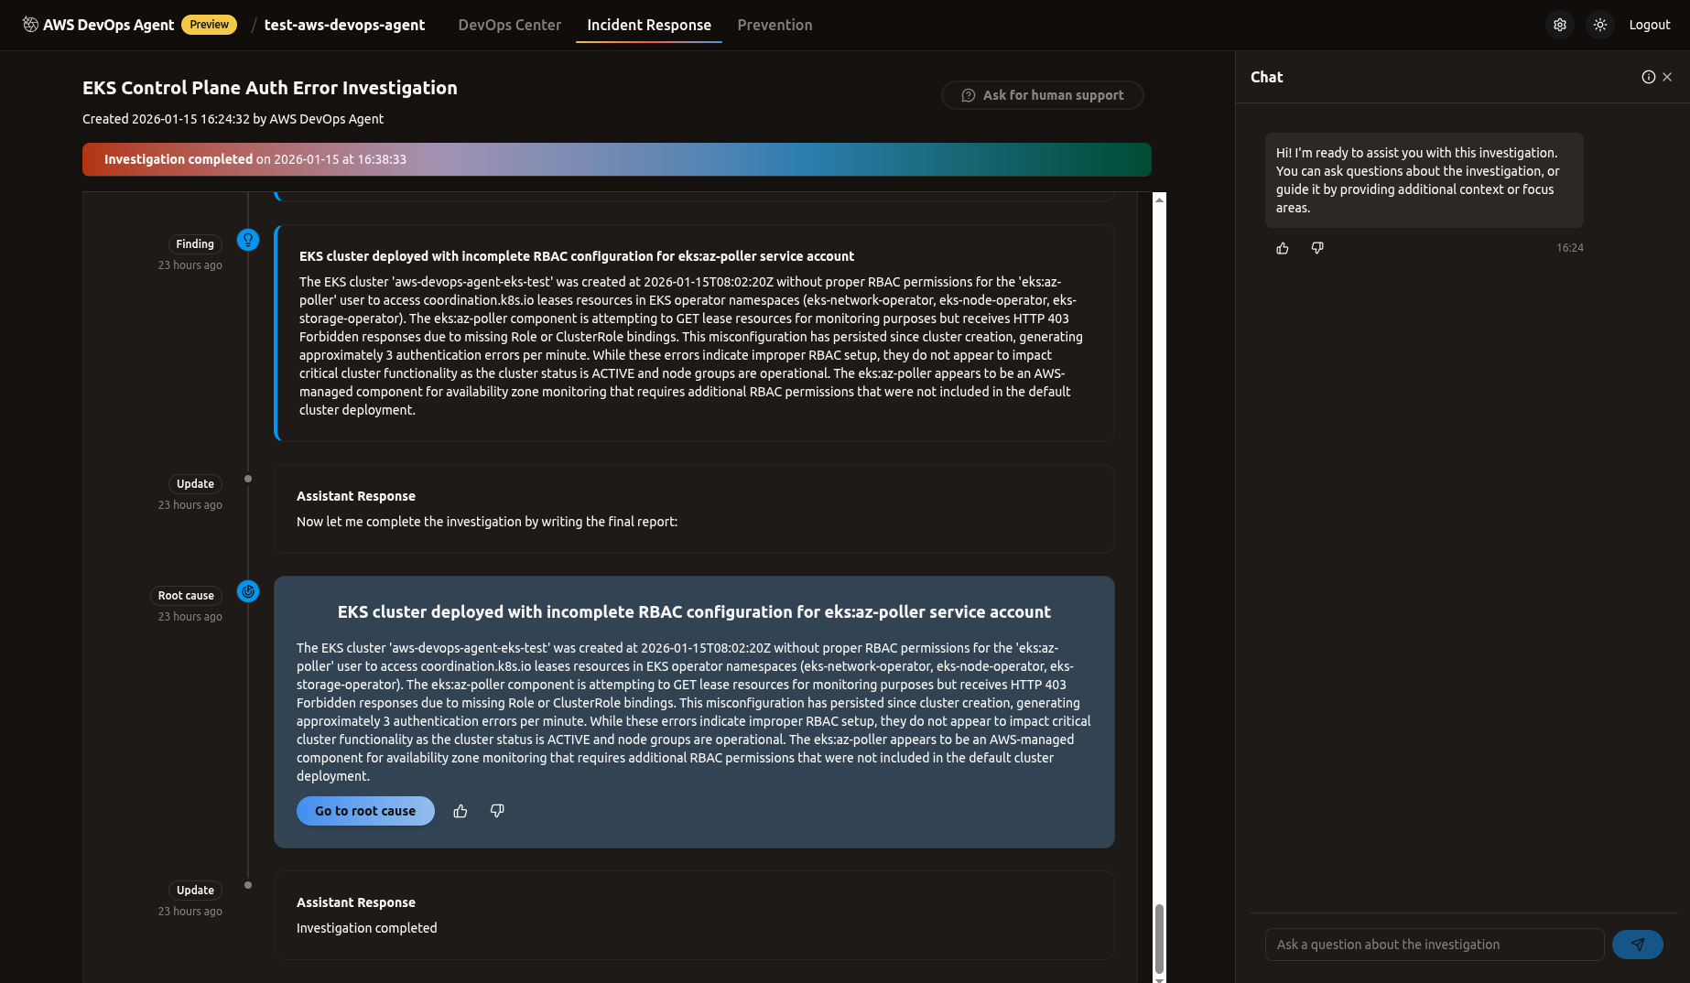Image resolution: width=1690 pixels, height=983 pixels.
Task: Click the final 'Investigation completed' response text
Action: [367, 928]
